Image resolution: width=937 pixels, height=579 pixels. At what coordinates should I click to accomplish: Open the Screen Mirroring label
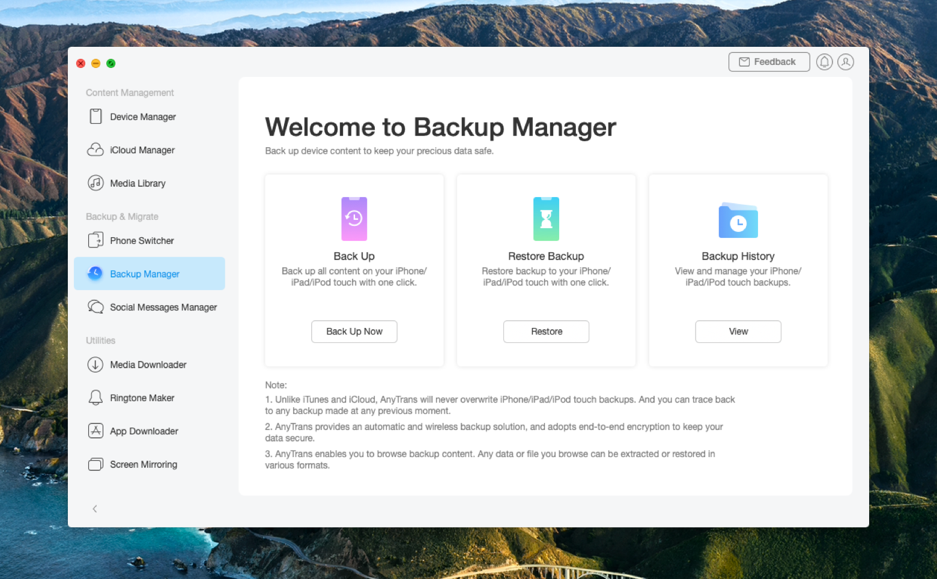pyautogui.click(x=144, y=464)
